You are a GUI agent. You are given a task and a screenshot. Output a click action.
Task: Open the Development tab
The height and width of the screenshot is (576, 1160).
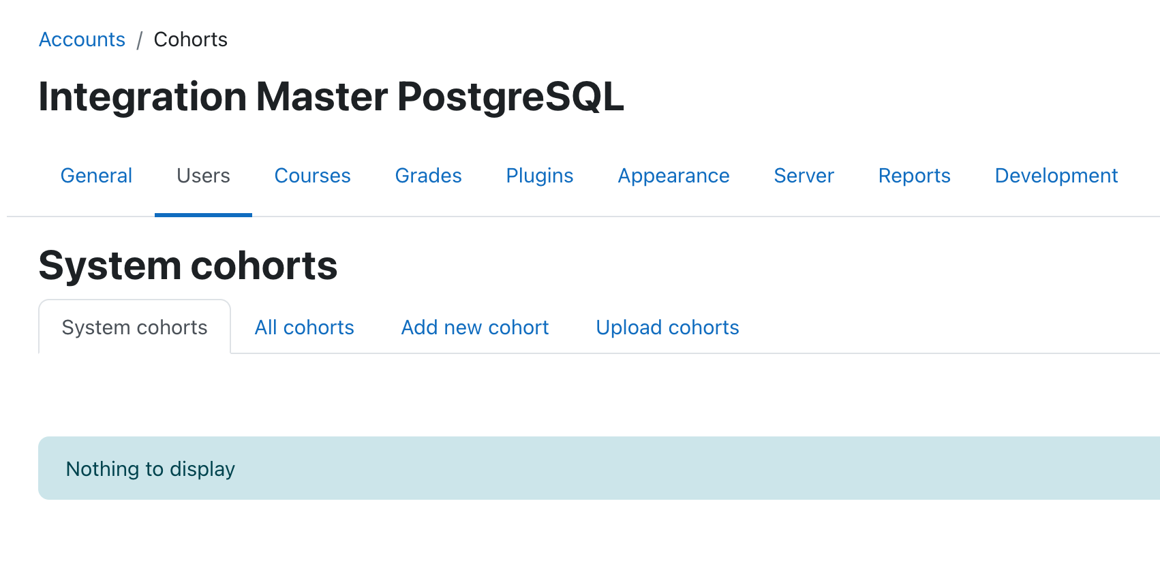1056,176
